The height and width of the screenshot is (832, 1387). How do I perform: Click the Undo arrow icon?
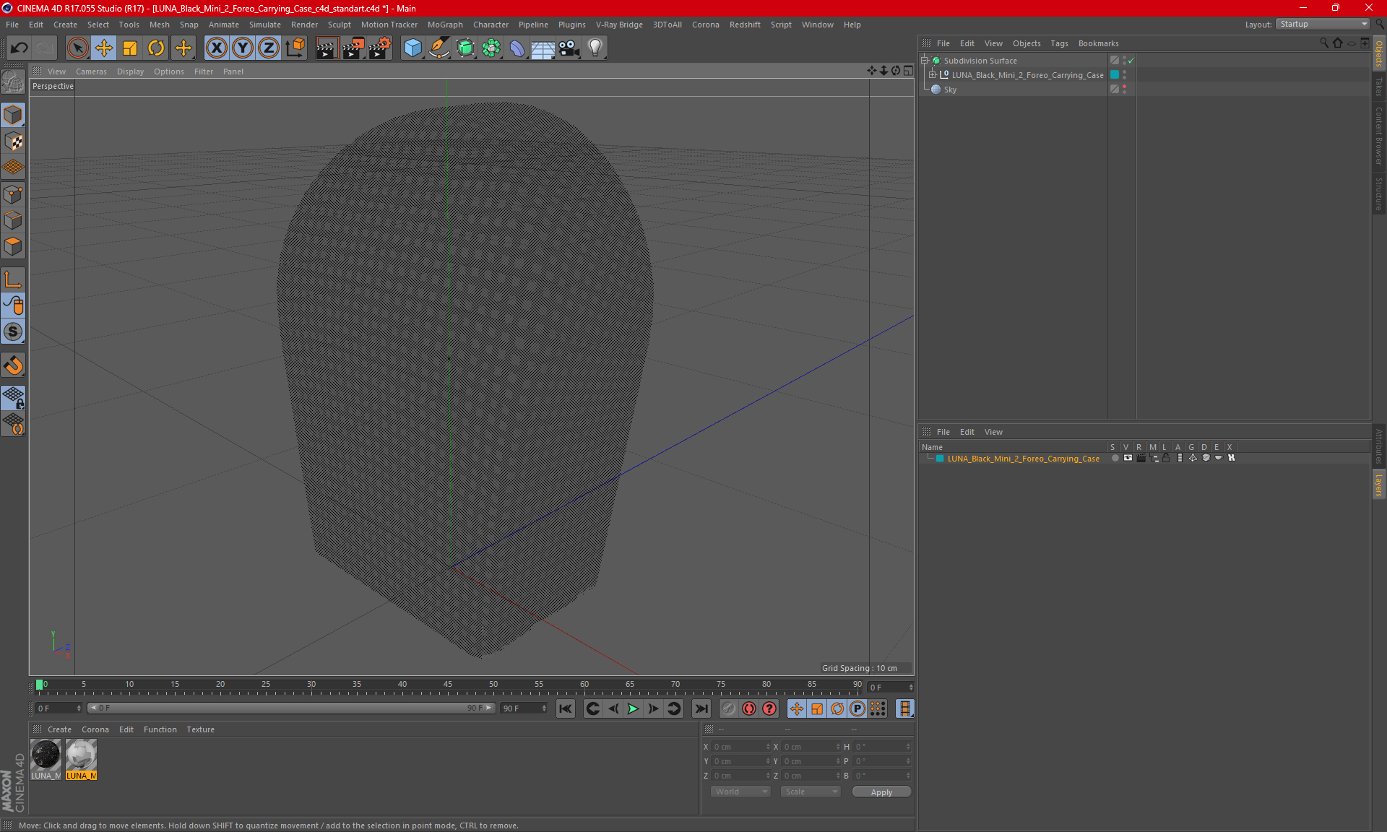20,48
